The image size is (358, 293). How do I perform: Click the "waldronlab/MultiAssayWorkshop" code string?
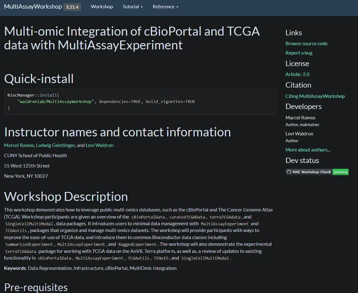point(56,102)
